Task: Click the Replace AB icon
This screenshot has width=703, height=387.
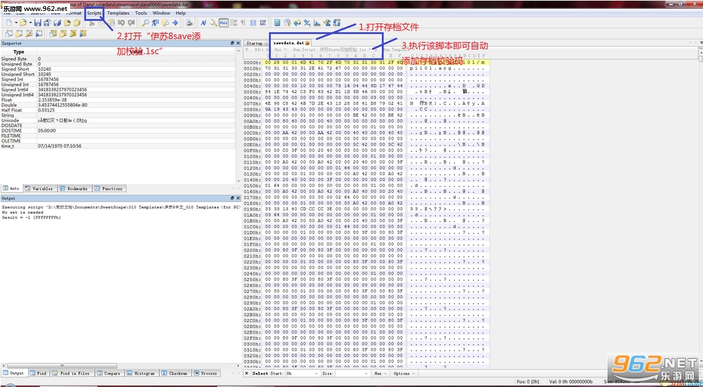Action: 155,23
